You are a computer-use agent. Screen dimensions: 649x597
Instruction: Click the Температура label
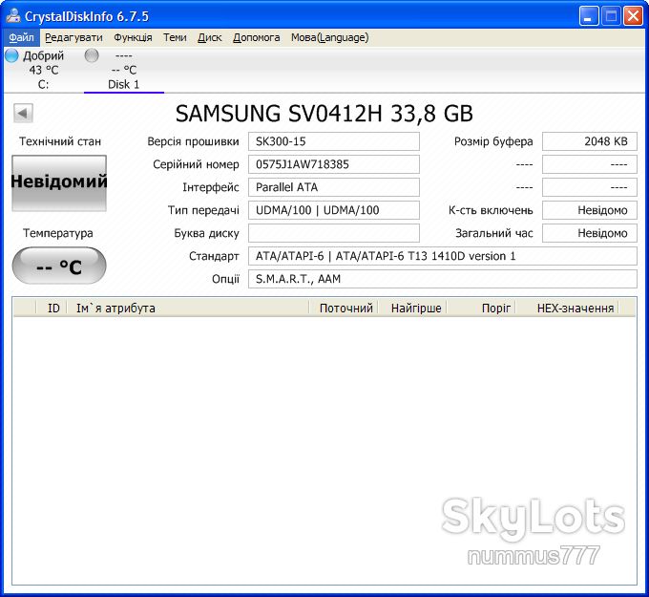click(58, 233)
